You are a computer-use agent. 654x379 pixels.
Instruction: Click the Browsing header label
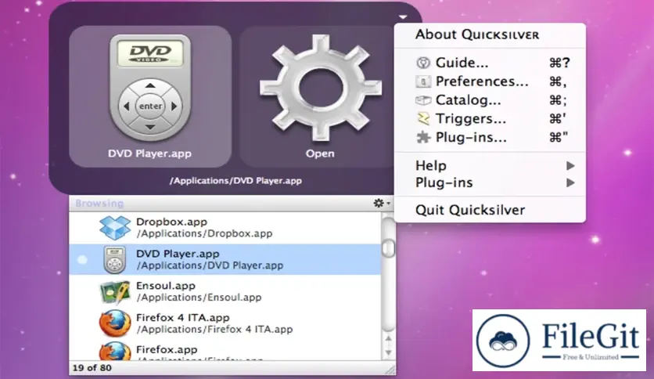point(99,204)
